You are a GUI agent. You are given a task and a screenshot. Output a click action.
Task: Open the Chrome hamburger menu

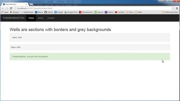point(177,8)
